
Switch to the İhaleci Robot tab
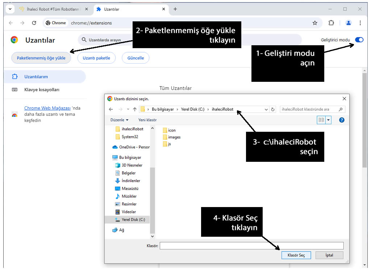click(53, 9)
